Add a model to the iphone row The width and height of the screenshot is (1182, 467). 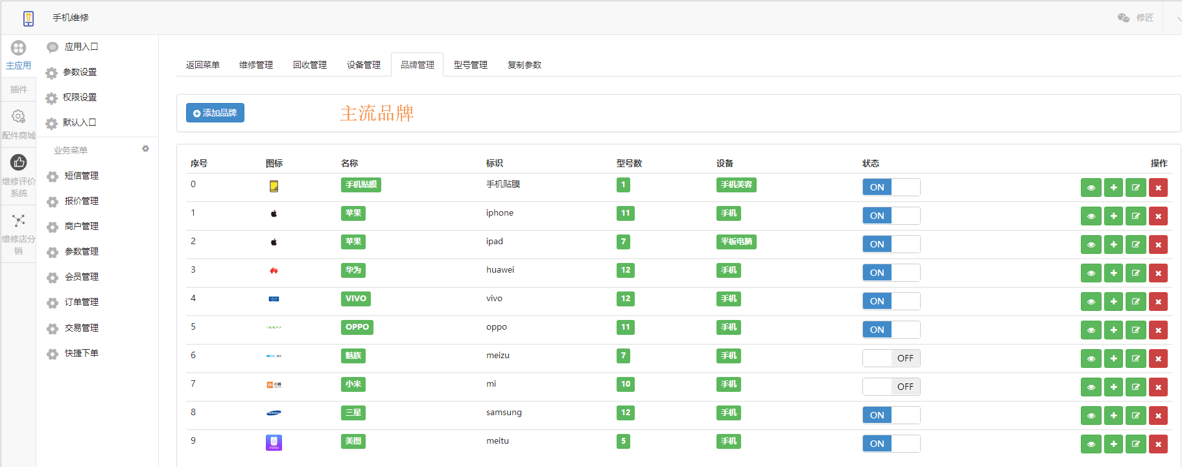tap(1113, 216)
